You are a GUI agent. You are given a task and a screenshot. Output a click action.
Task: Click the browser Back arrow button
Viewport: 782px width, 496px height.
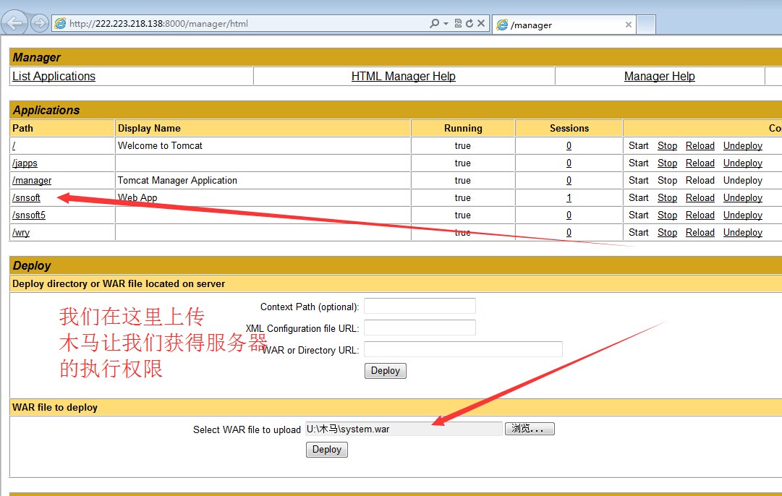pos(14,23)
